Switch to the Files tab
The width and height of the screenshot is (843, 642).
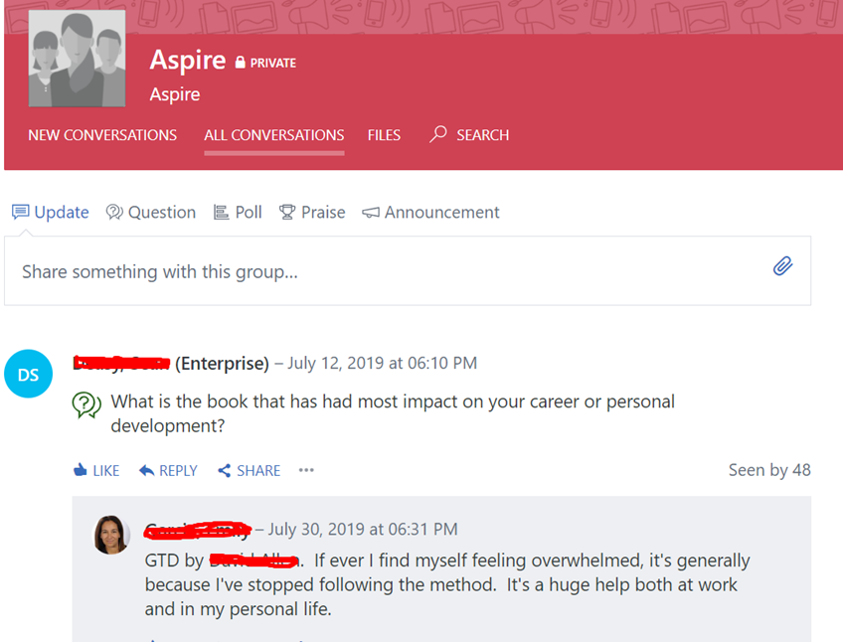click(384, 135)
